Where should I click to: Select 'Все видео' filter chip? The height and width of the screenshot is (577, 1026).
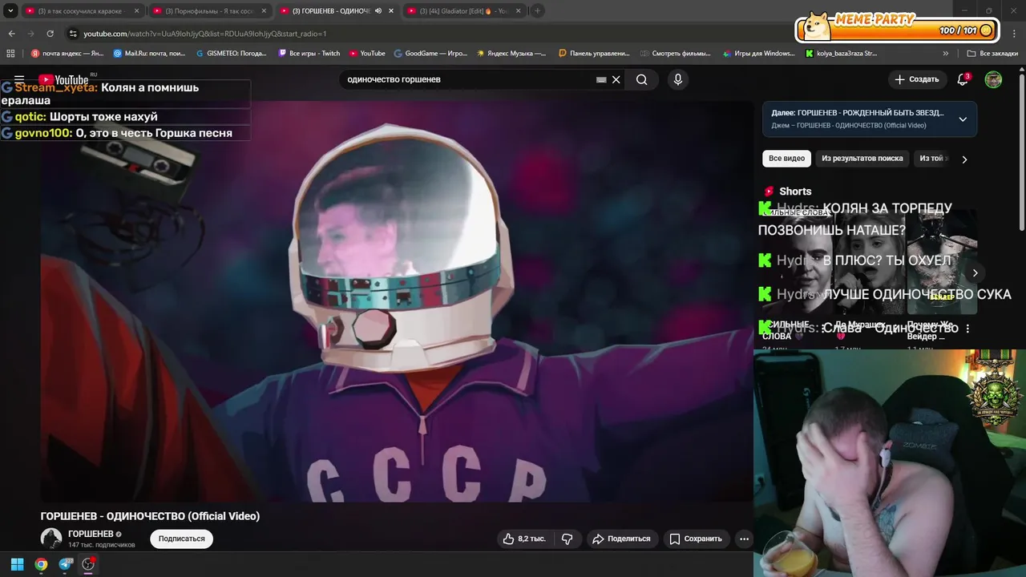click(x=786, y=159)
